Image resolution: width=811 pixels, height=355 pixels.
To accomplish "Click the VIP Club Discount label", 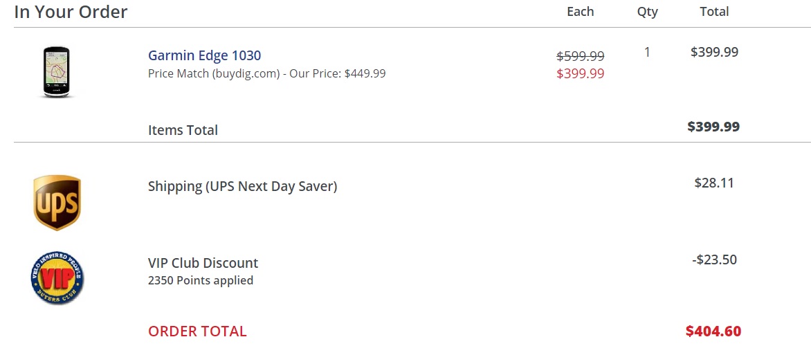I will point(203,263).
